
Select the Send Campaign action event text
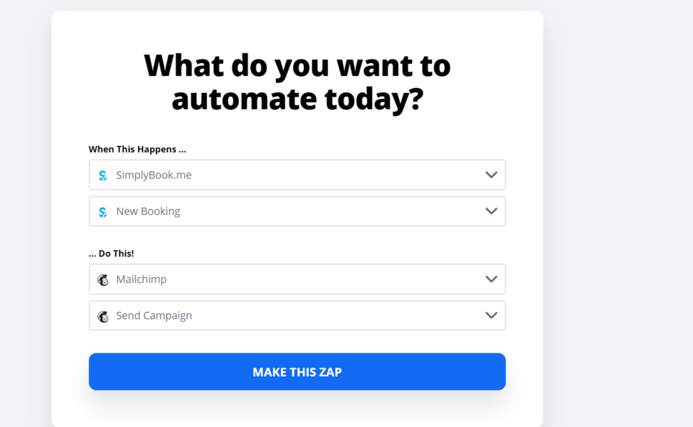[154, 315]
